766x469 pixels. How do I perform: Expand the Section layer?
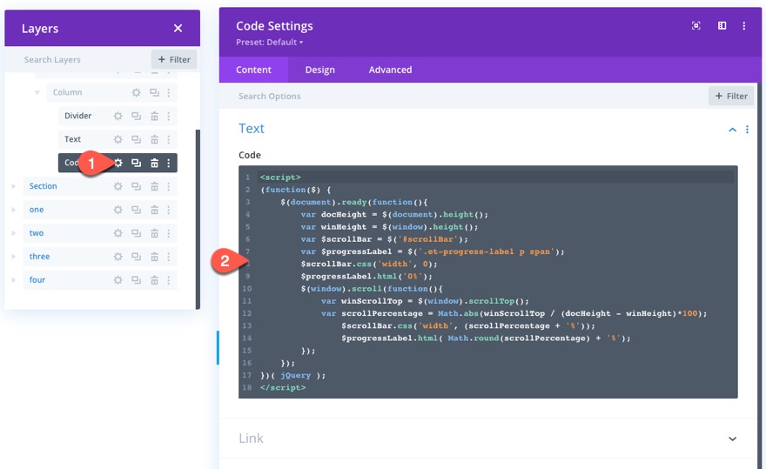(14, 186)
